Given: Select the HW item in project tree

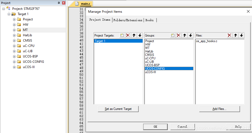Looking at the screenshot, I should 26,25.
